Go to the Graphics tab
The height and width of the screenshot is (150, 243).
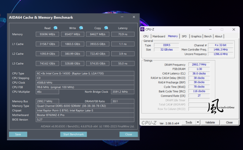(196, 37)
